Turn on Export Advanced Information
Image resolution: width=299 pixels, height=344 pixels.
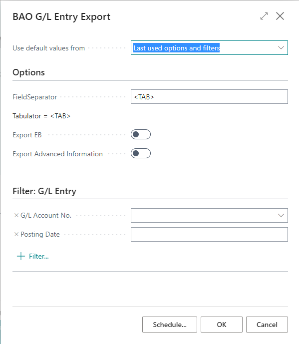coord(141,153)
